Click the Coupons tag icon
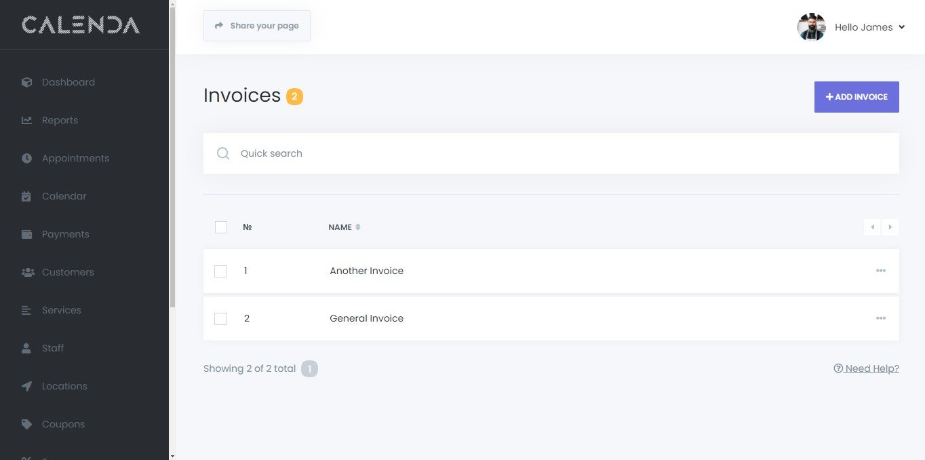Screen dimensions: 925x460 point(27,424)
